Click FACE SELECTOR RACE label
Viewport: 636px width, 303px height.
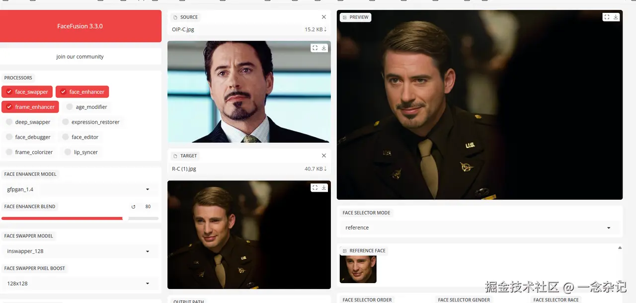coord(556,300)
